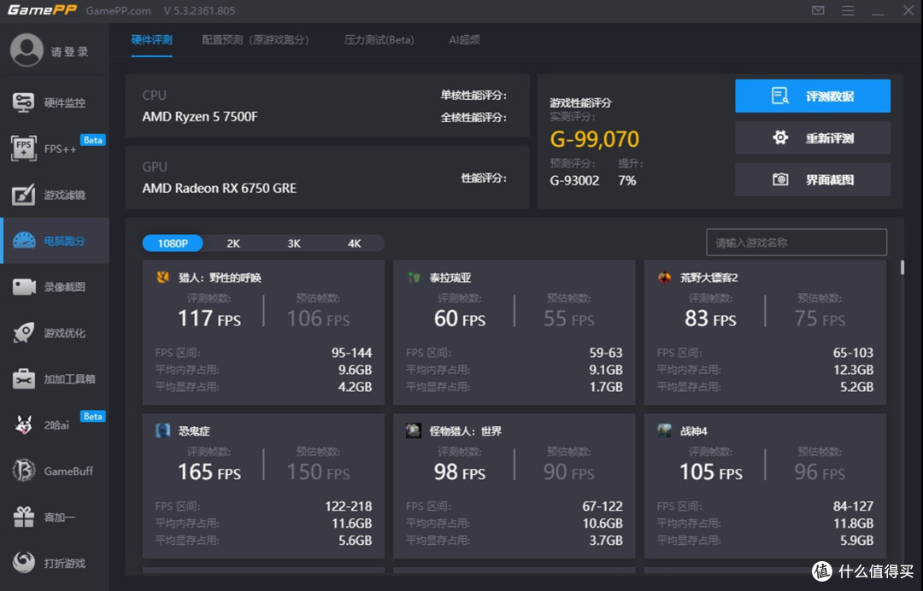Open the mail message icon in title bar
The height and width of the screenshot is (591, 923).
point(818,10)
